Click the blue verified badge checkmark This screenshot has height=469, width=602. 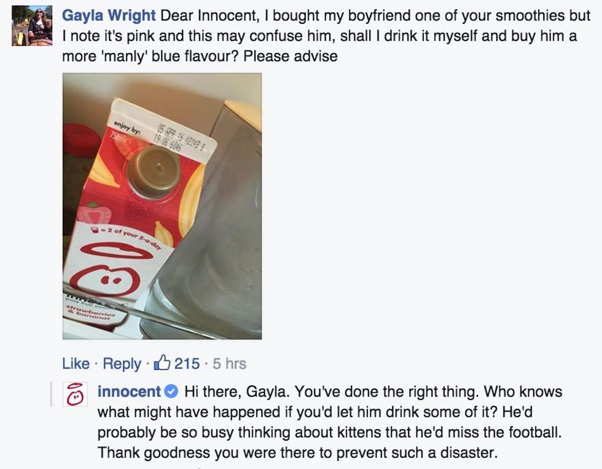coord(171,392)
